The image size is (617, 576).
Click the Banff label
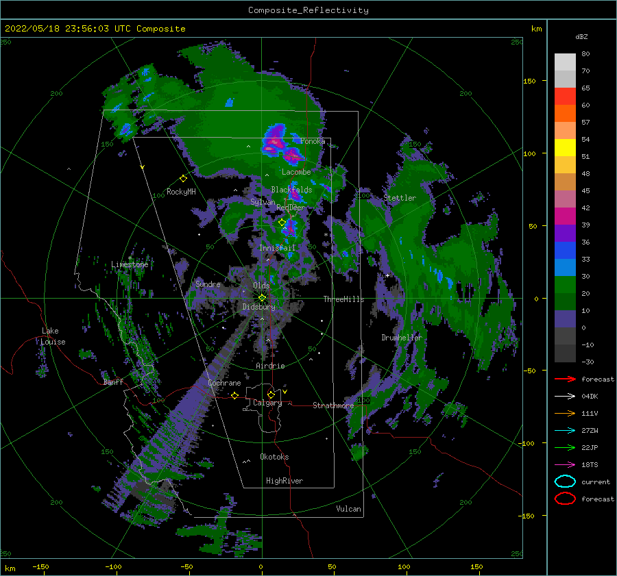[x=113, y=381]
